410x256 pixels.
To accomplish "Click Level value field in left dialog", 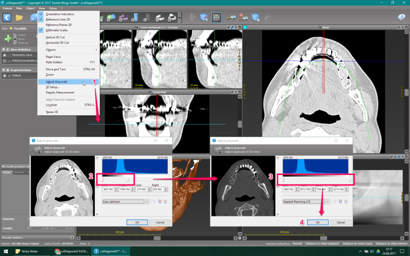I will tap(141, 189).
